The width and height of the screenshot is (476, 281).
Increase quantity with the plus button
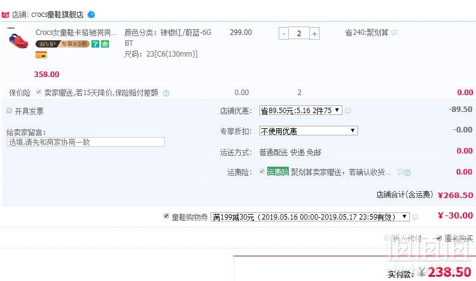click(x=315, y=34)
